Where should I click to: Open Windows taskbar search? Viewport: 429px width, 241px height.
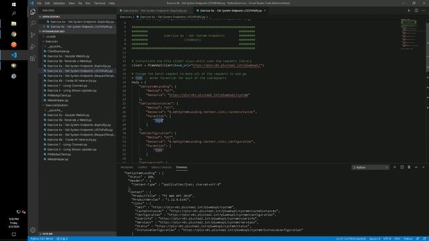[13, 13]
